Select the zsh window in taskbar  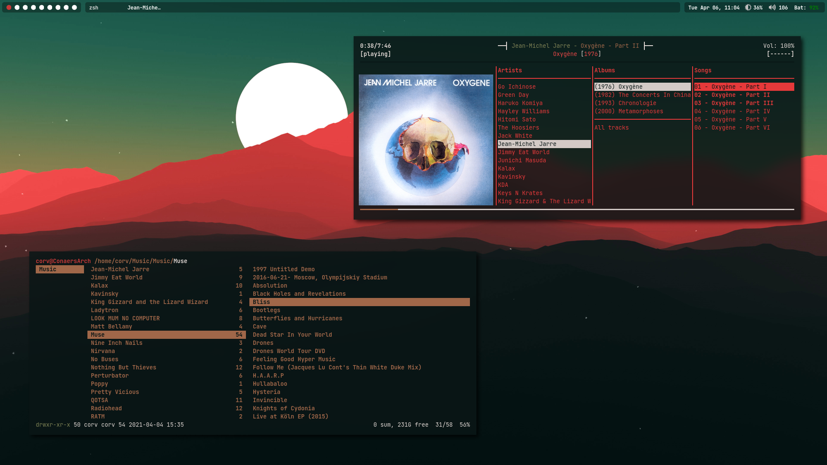94,8
